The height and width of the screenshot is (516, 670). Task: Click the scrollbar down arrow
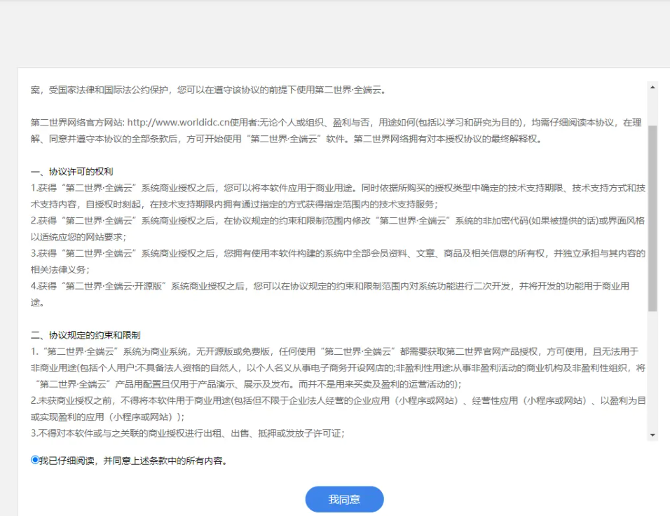click(x=653, y=435)
